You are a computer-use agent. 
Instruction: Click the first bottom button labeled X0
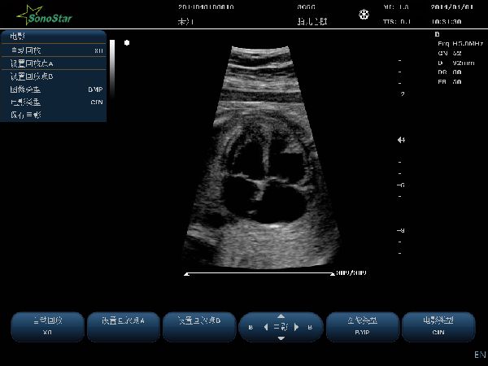click(x=47, y=325)
